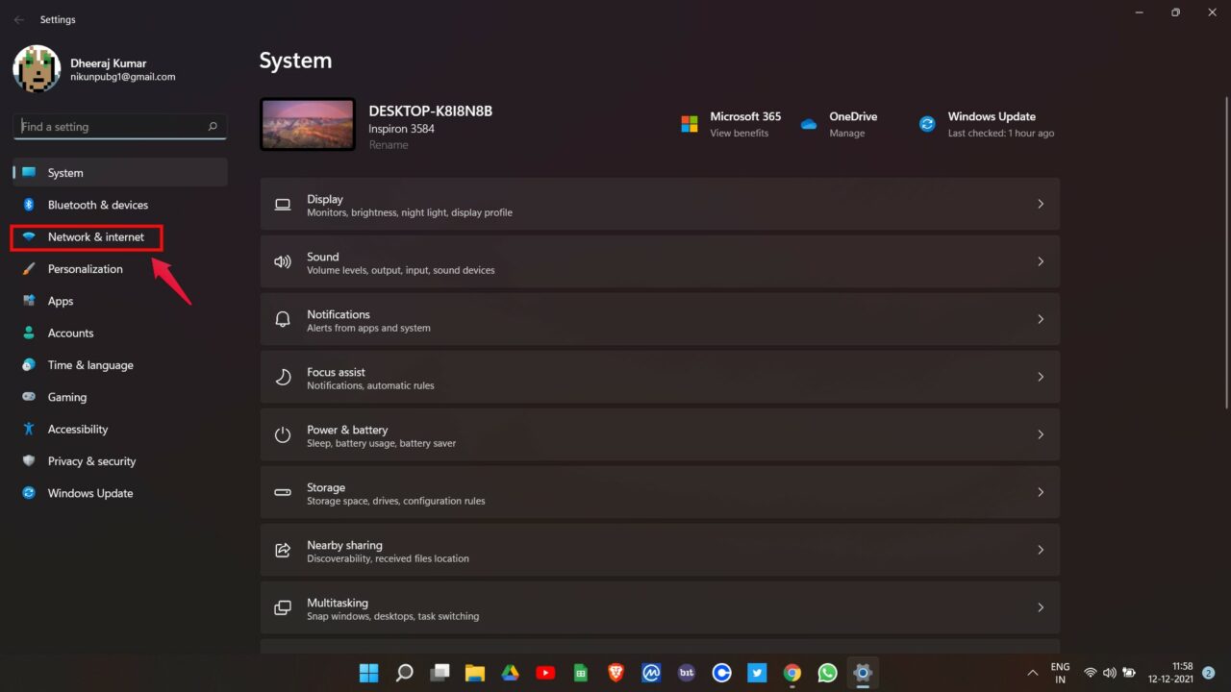Click the search magnifier in Find a setting
The image size is (1231, 692).
[x=213, y=127]
